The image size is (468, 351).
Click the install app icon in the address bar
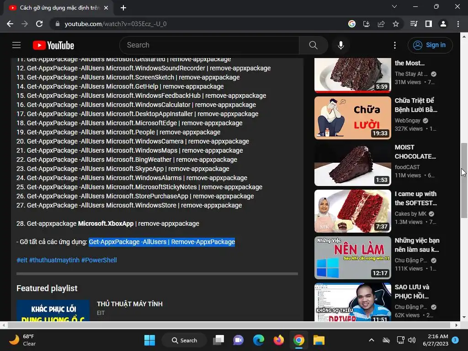click(x=366, y=24)
